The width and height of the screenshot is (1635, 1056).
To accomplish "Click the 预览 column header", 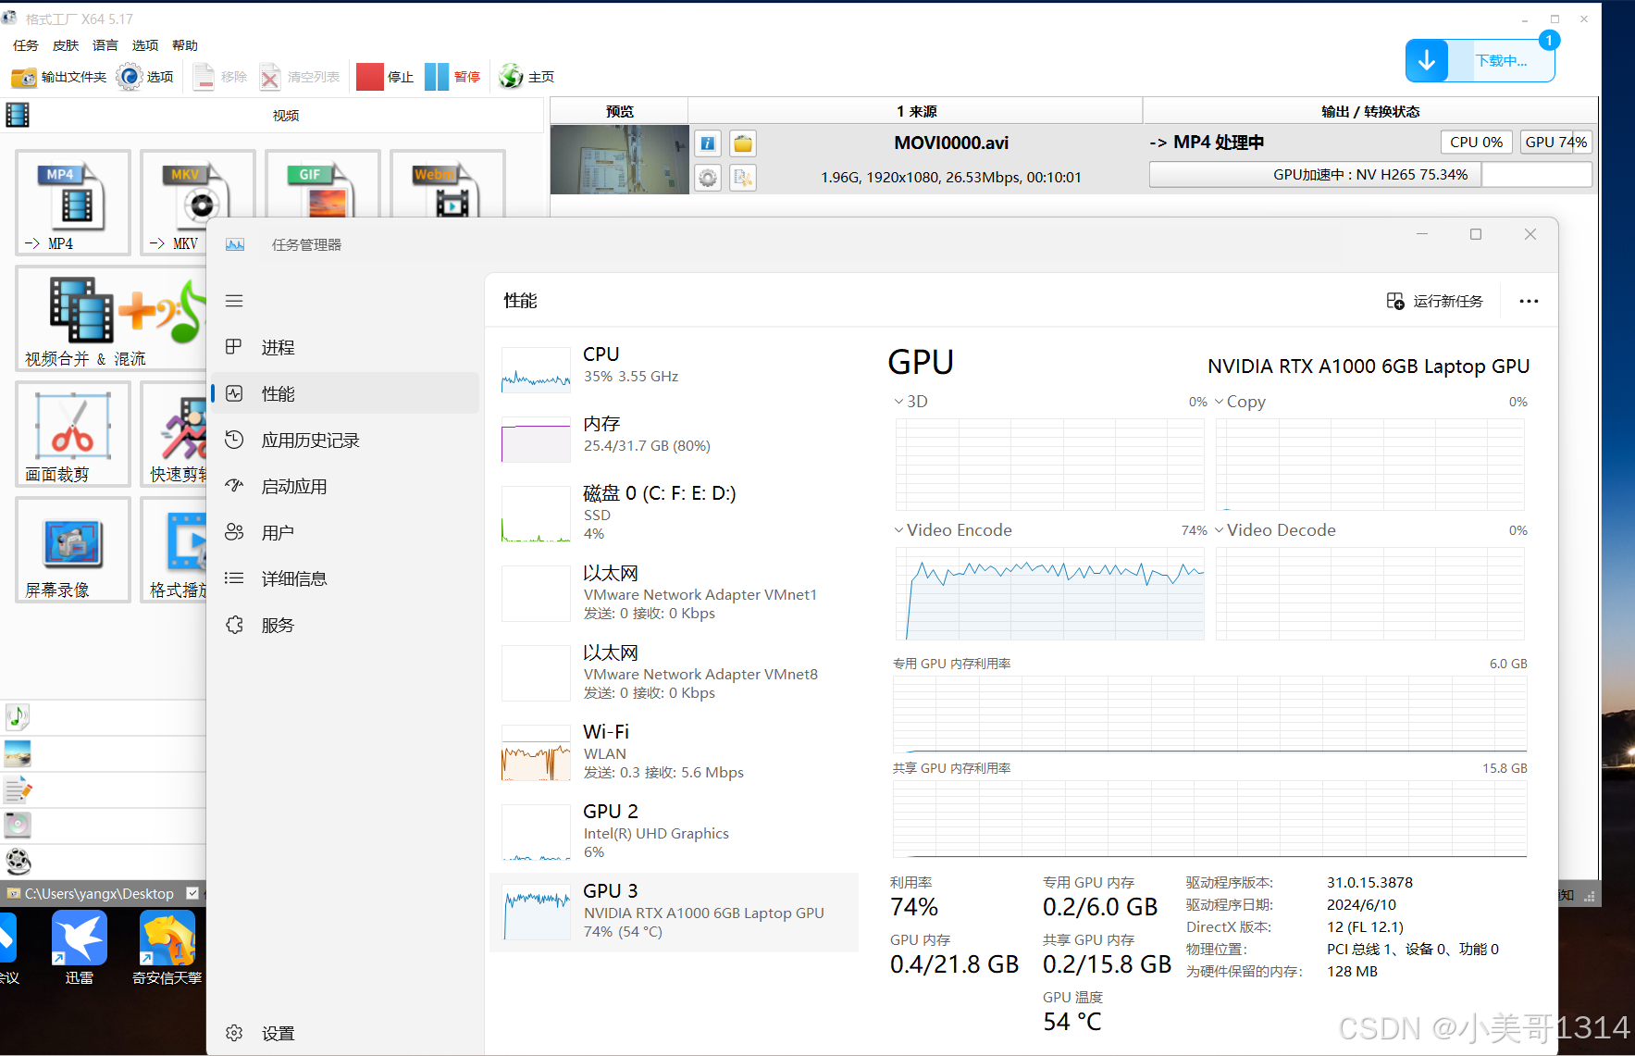I will click(619, 111).
